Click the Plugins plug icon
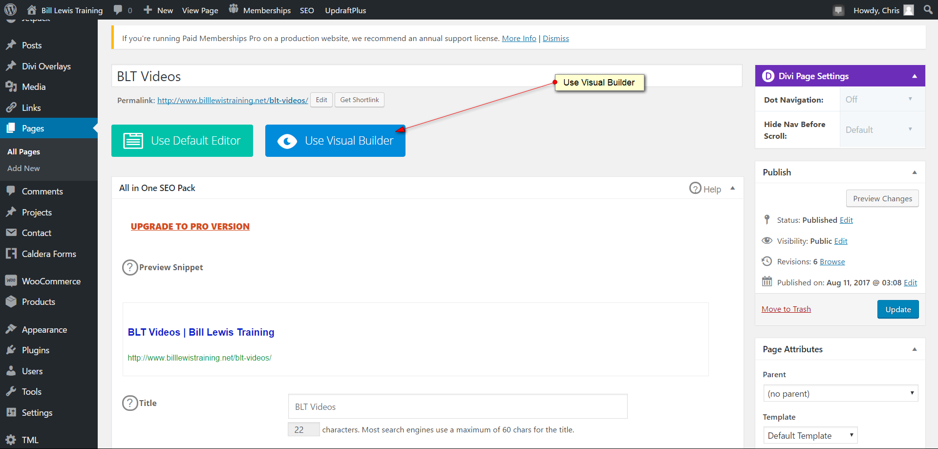938x449 pixels. (x=11, y=350)
